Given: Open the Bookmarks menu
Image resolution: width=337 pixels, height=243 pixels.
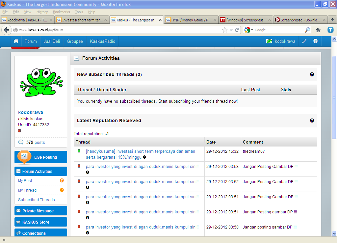Looking at the screenshot, I should [x=62, y=12].
